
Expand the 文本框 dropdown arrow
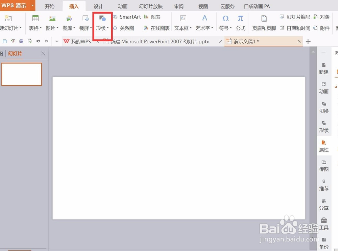click(191, 28)
